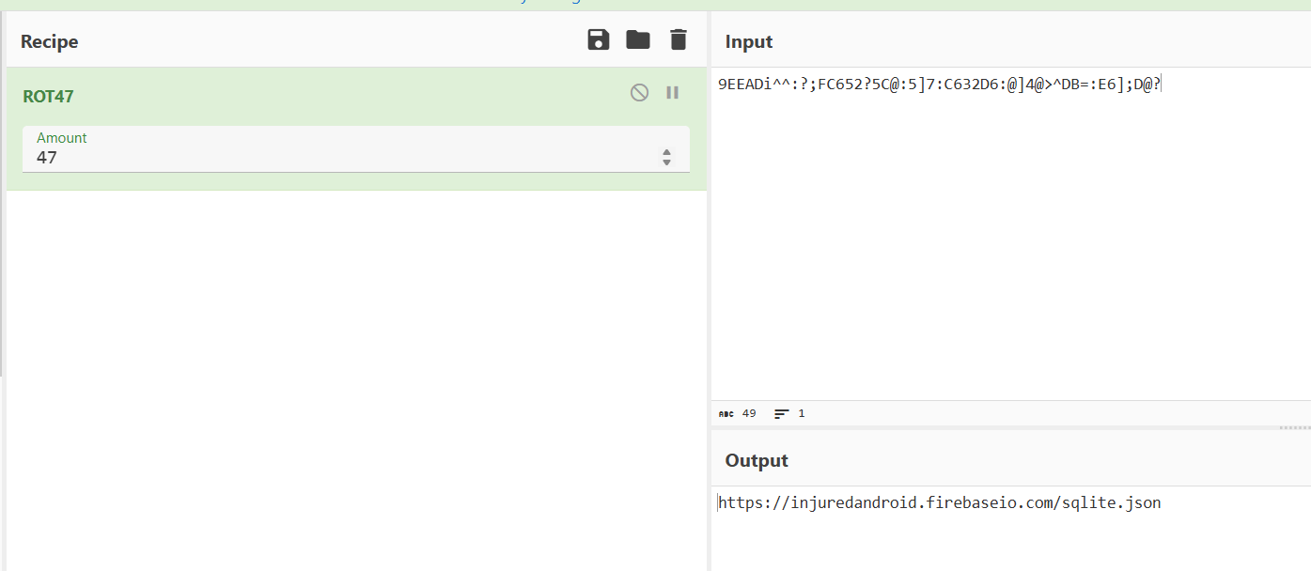The image size is (1311, 571).
Task: Click the input character count icon
Action: [x=726, y=413]
